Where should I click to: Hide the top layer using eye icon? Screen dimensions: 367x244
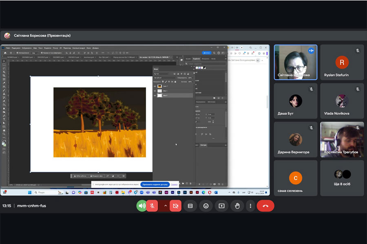(155, 86)
